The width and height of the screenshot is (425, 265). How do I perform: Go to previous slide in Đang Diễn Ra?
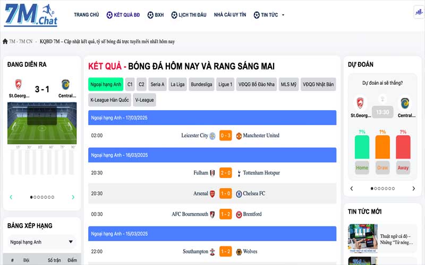coord(11,197)
